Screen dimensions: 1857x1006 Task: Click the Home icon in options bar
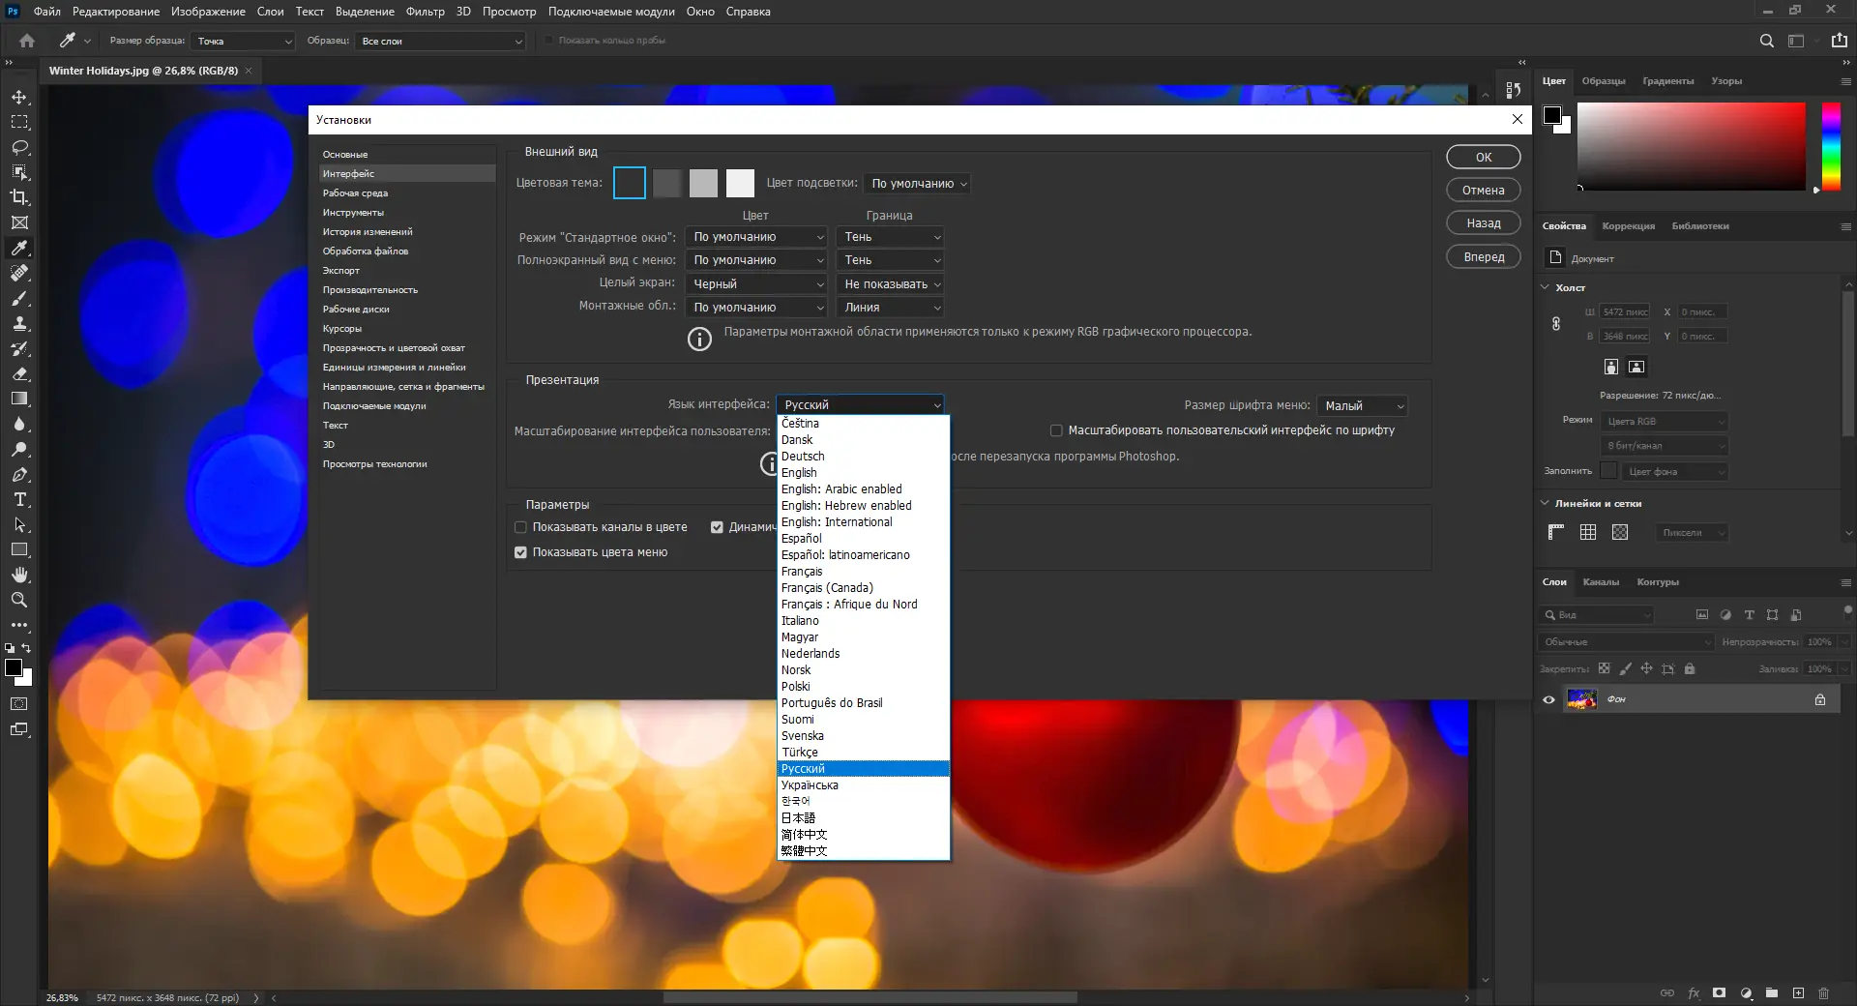(x=27, y=41)
